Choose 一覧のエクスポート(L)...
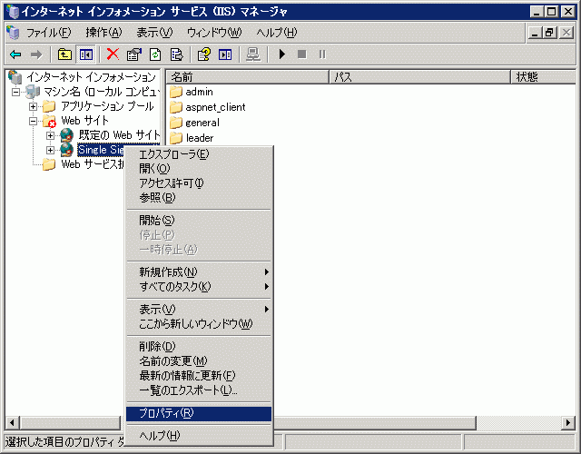This screenshot has width=581, height=454. pyautogui.click(x=199, y=390)
